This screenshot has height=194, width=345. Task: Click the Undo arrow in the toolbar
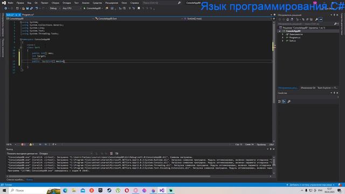point(37,8)
